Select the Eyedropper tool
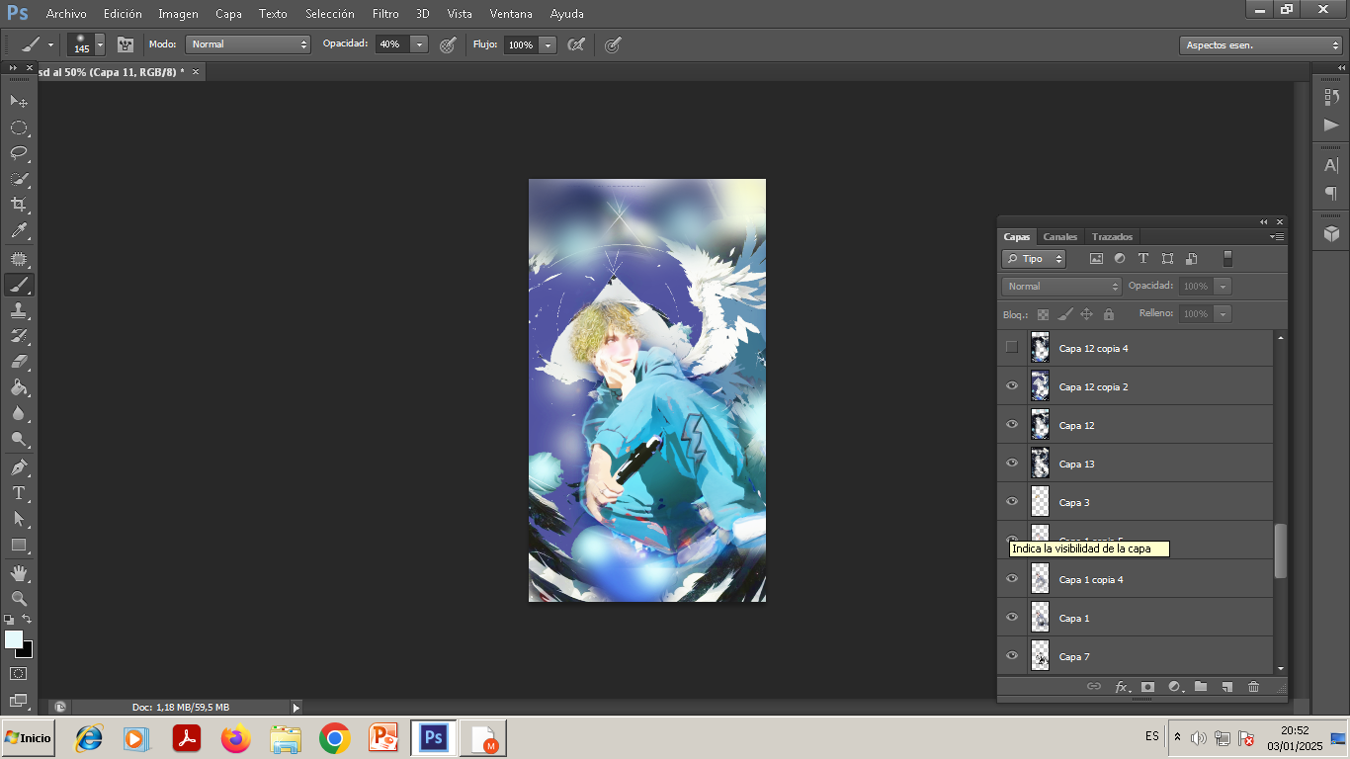The width and height of the screenshot is (1350, 759). [19, 231]
